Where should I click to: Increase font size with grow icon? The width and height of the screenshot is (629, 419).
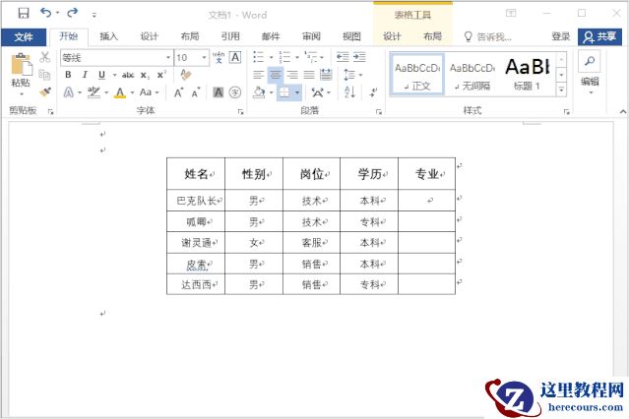(x=178, y=92)
